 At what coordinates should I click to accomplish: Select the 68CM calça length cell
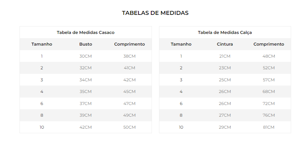269,92
